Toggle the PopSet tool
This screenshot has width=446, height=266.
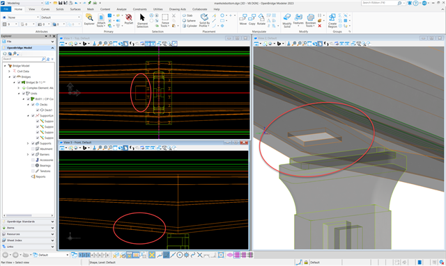point(128,19)
